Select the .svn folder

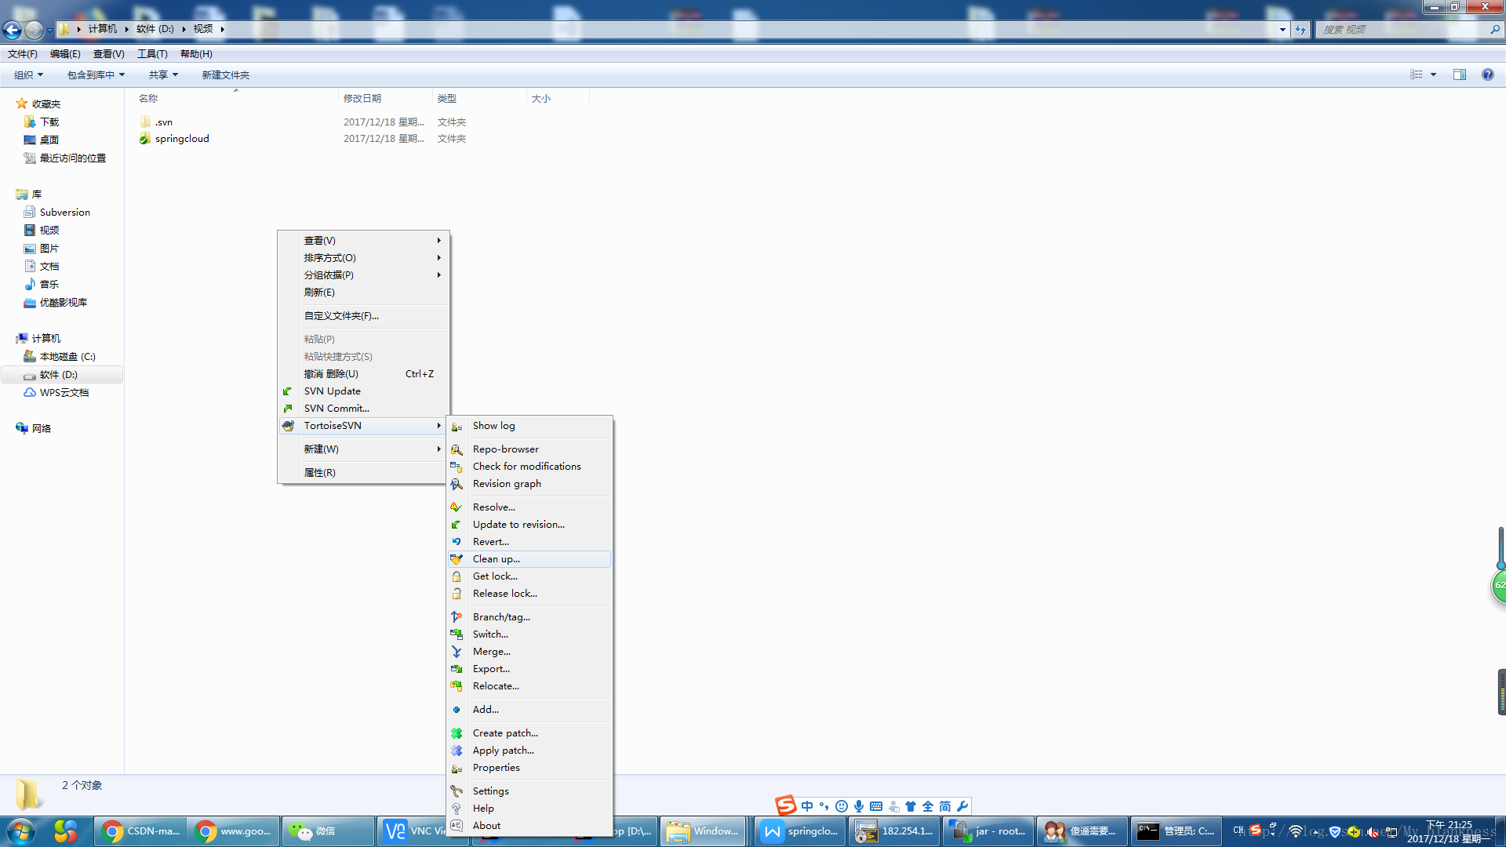click(x=163, y=122)
